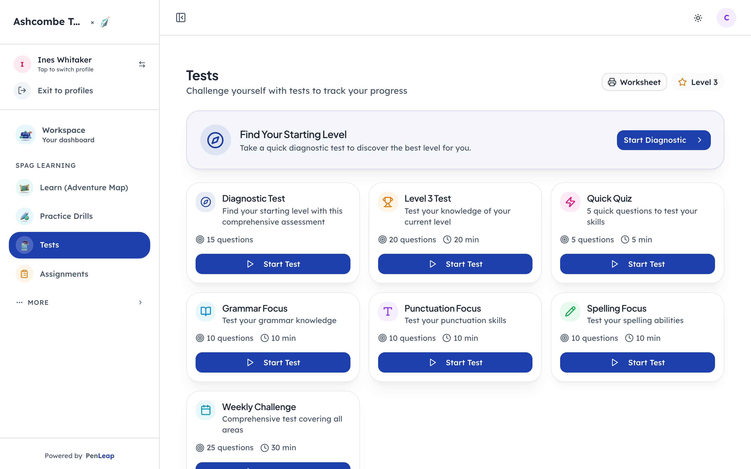Click Start Diagnostic button
The image size is (751, 469).
click(x=663, y=140)
